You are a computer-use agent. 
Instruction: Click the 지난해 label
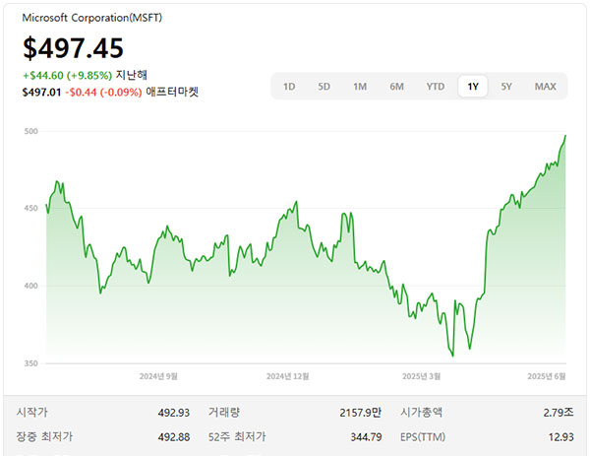tap(131, 75)
